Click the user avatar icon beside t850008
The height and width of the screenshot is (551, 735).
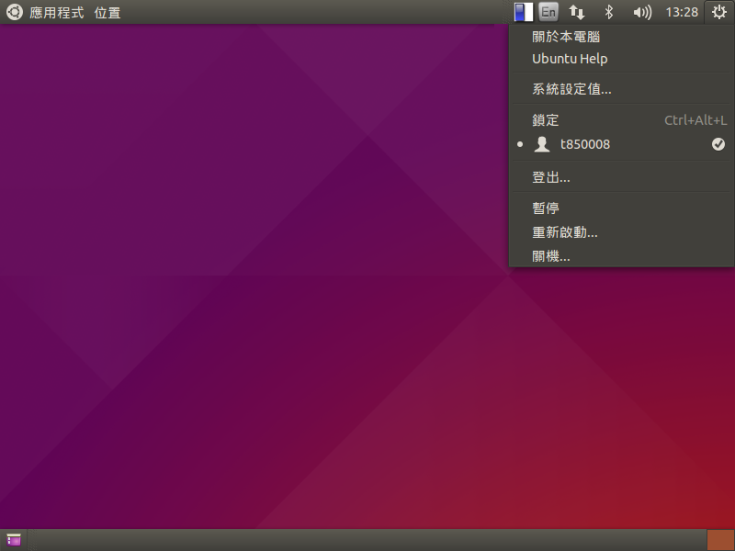[543, 144]
